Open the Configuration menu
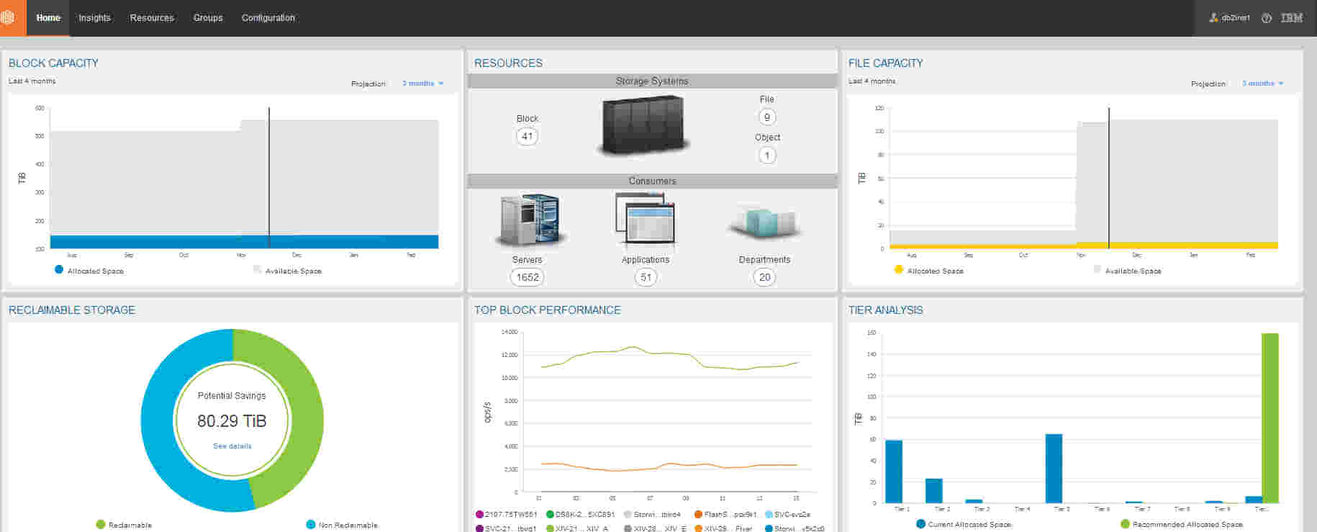Screen dimensions: 1317x532 [268, 18]
